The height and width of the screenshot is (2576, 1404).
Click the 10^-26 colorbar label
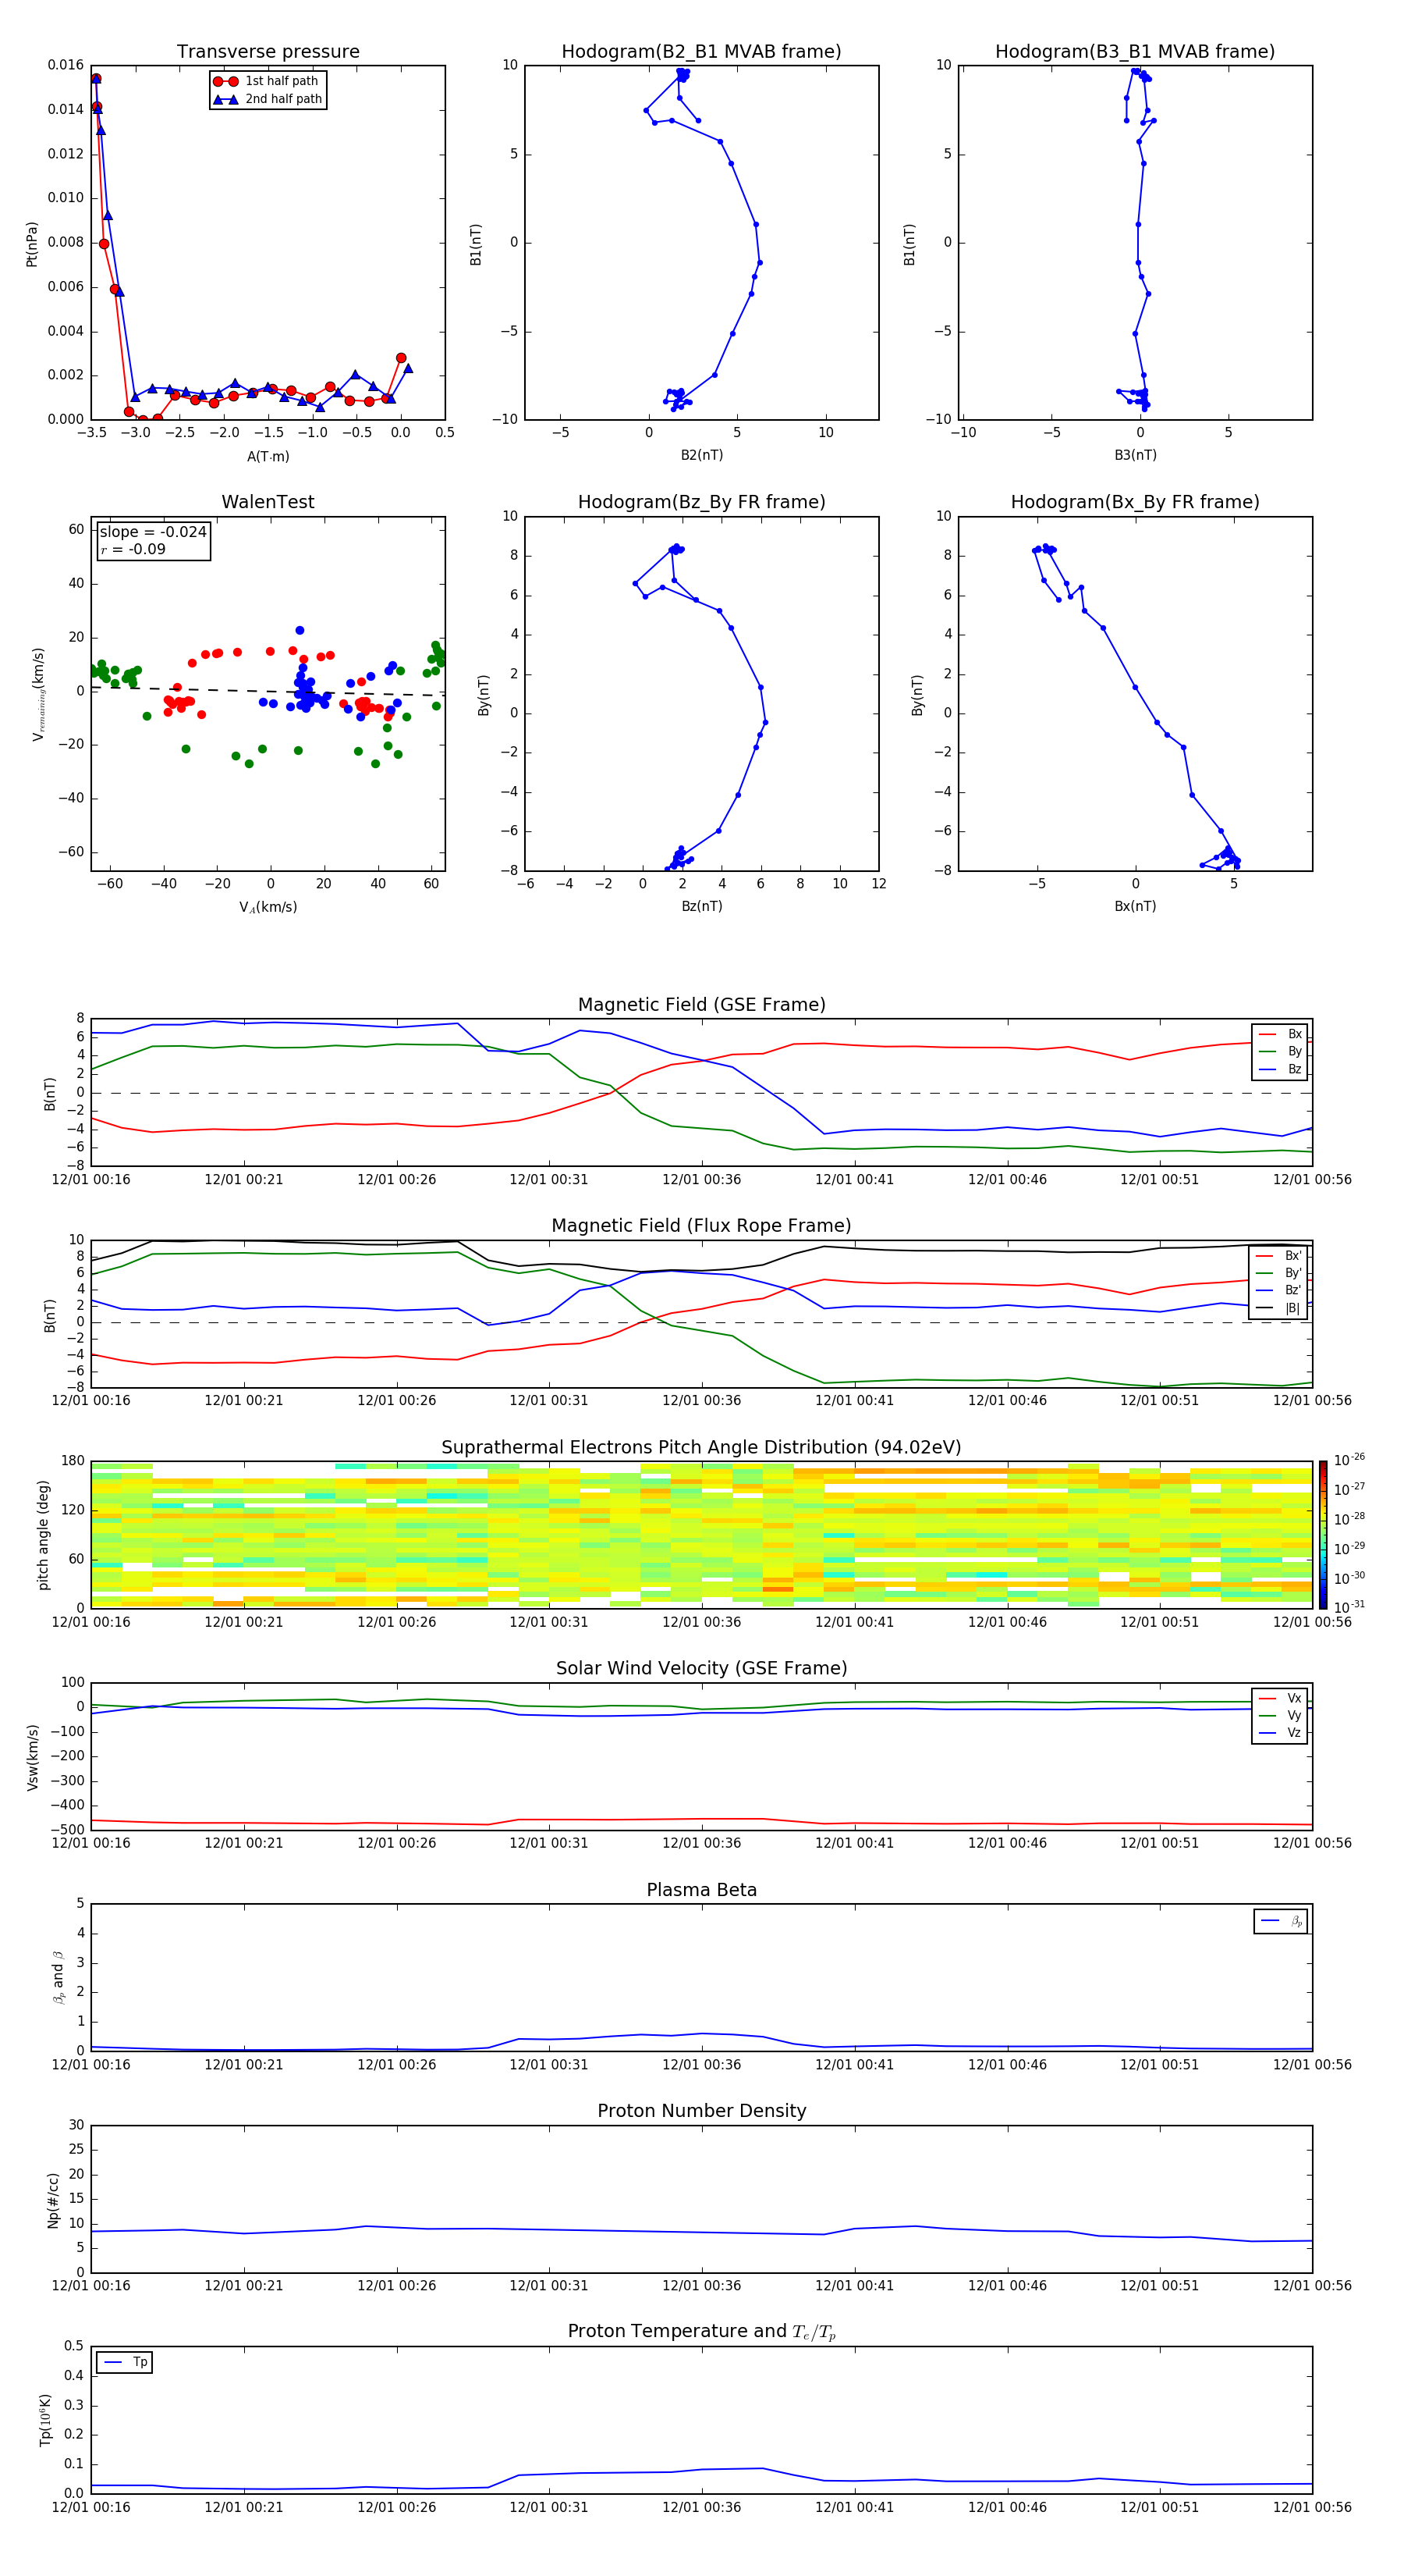1349,1460
